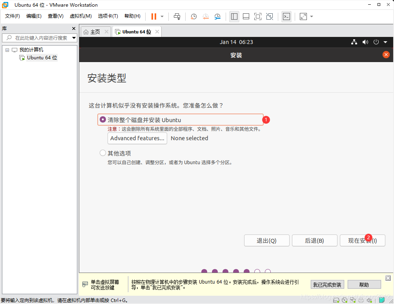
Task: Collapse the 我的计算机 tree node
Action: click(x=7, y=50)
